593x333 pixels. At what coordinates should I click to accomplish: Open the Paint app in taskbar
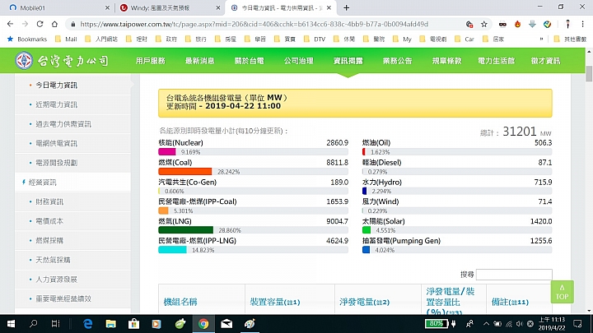(250, 324)
